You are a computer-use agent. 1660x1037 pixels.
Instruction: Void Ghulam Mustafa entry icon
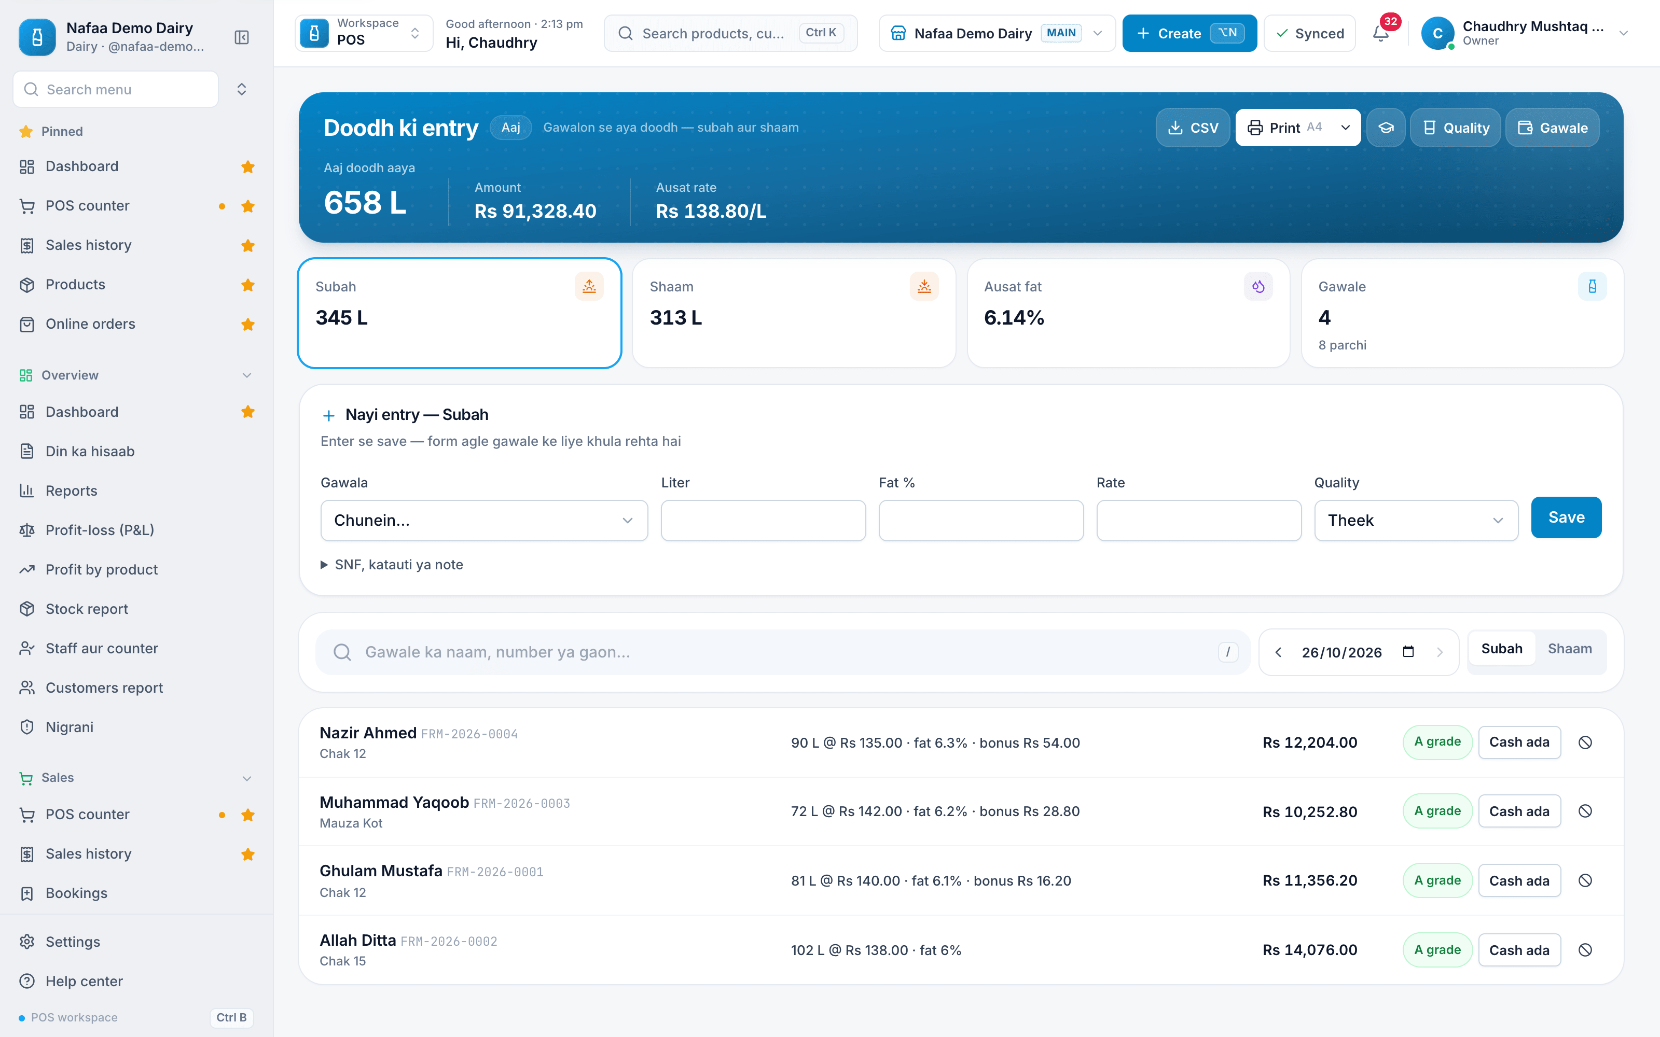1585,880
